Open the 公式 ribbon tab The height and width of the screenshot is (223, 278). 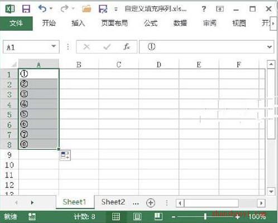[x=151, y=23]
